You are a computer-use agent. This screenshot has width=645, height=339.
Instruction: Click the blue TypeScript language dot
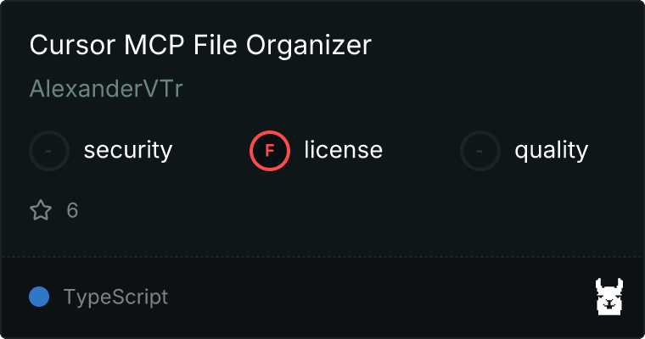coord(39,297)
